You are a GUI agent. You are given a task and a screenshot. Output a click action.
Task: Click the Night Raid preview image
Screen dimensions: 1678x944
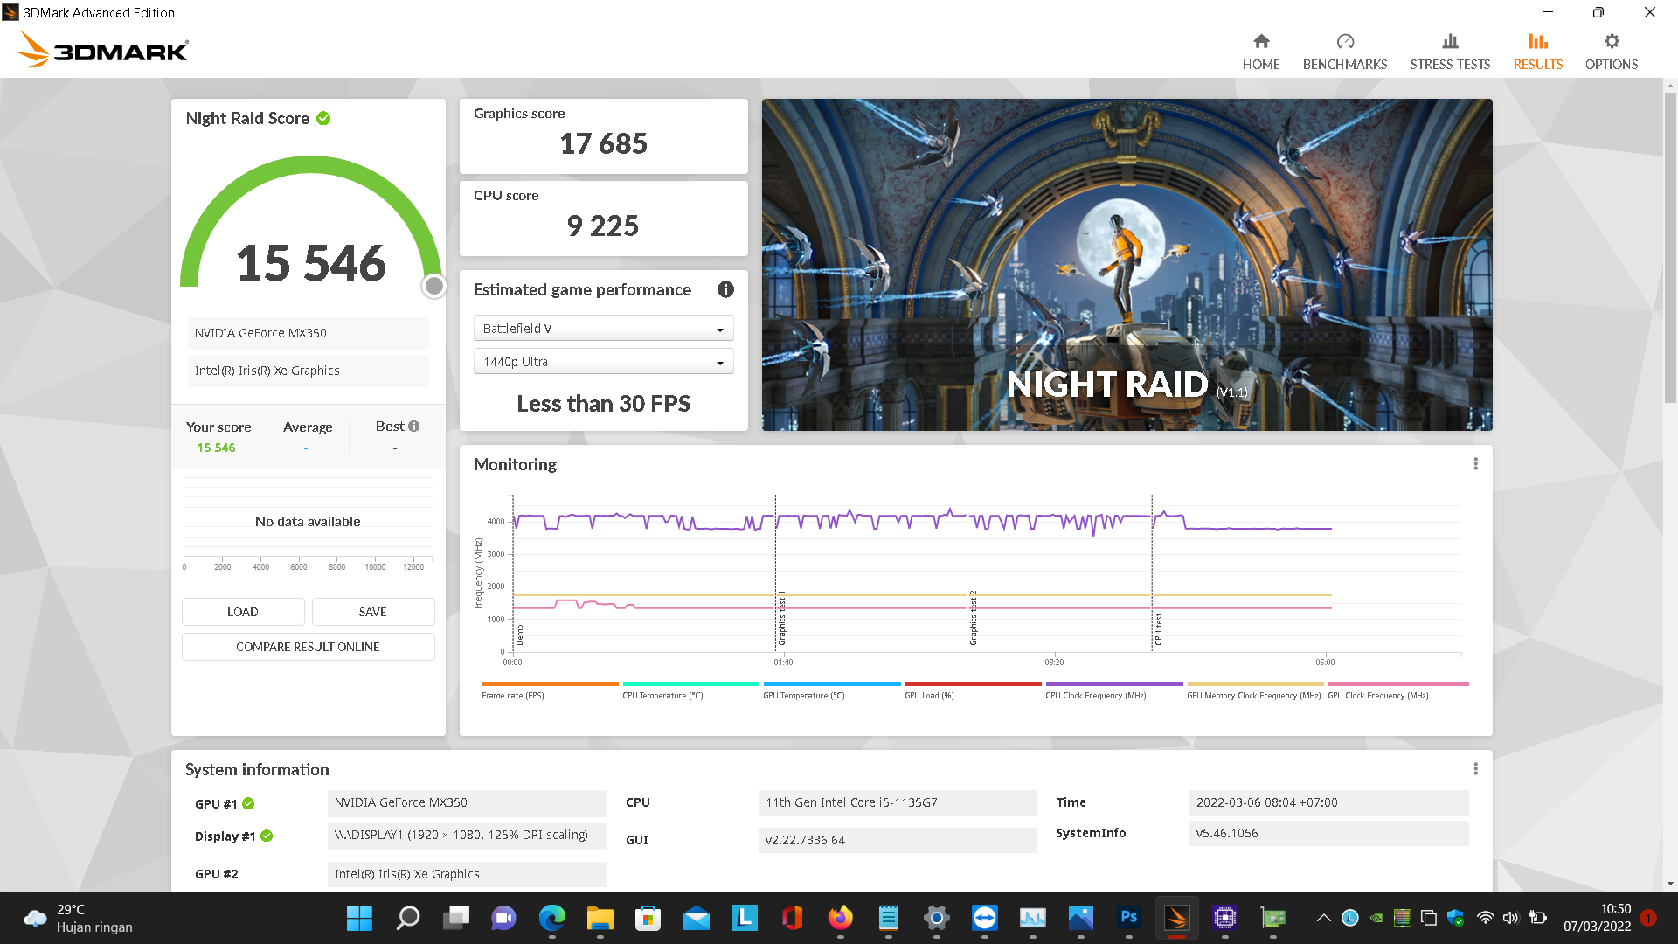pyautogui.click(x=1127, y=264)
